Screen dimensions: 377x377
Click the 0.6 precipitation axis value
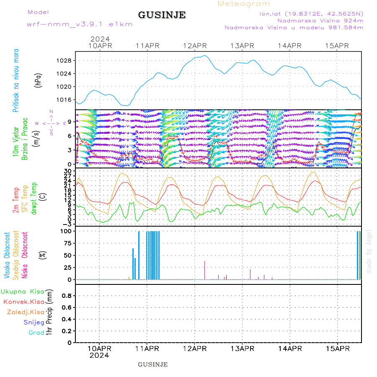point(67,307)
